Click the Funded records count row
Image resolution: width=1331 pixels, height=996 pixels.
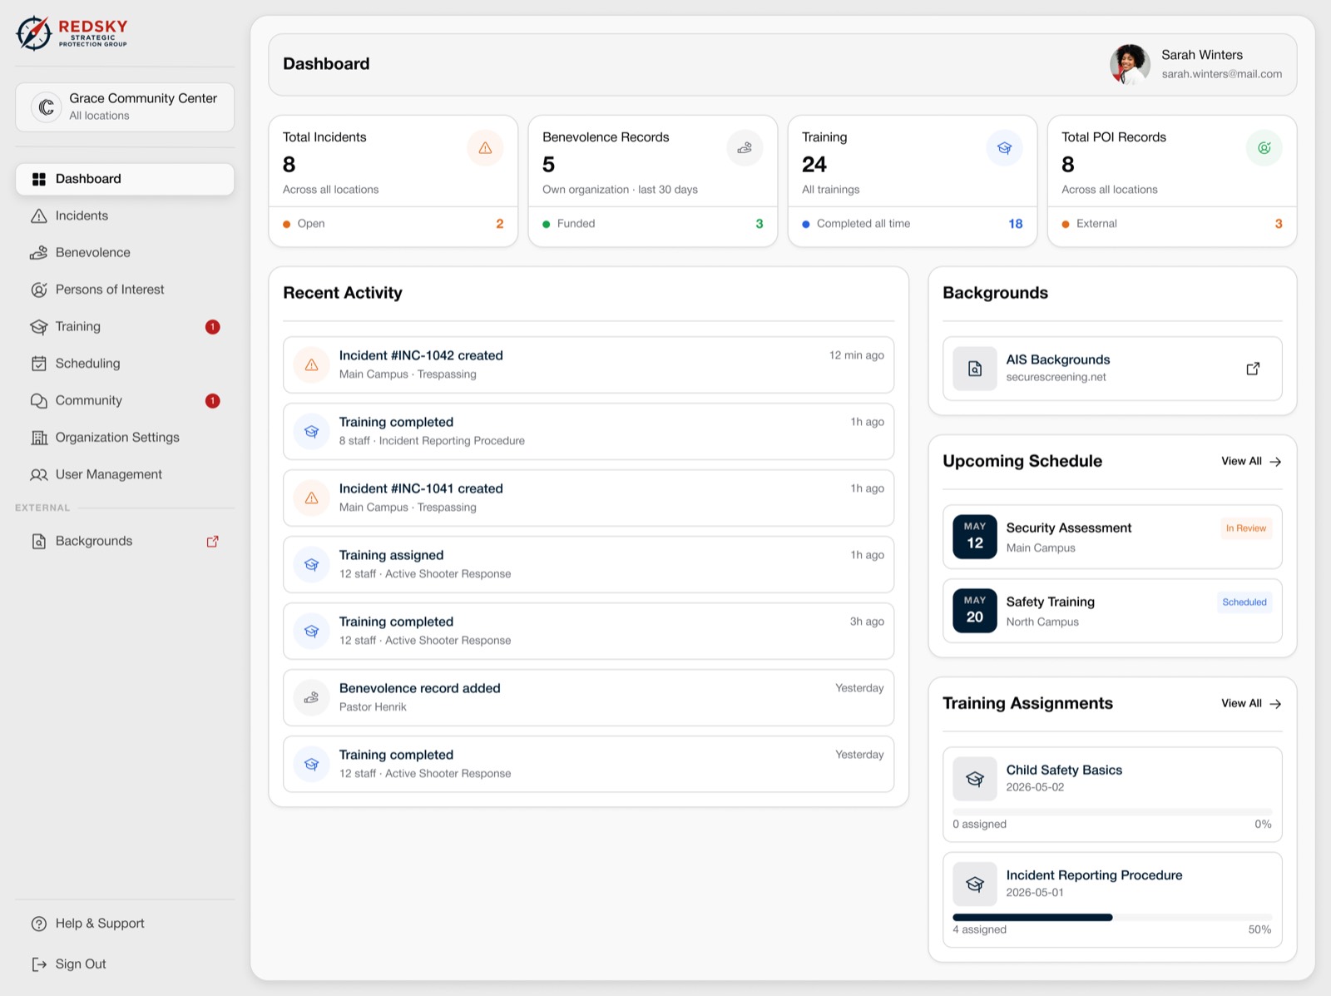(652, 224)
